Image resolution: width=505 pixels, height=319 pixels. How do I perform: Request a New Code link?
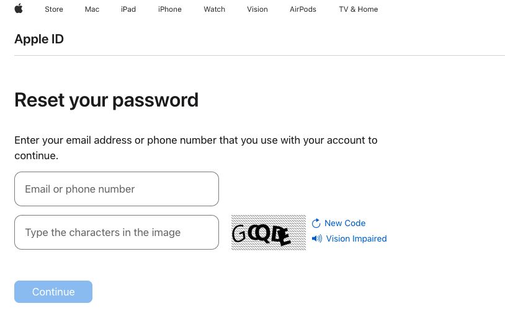click(345, 223)
